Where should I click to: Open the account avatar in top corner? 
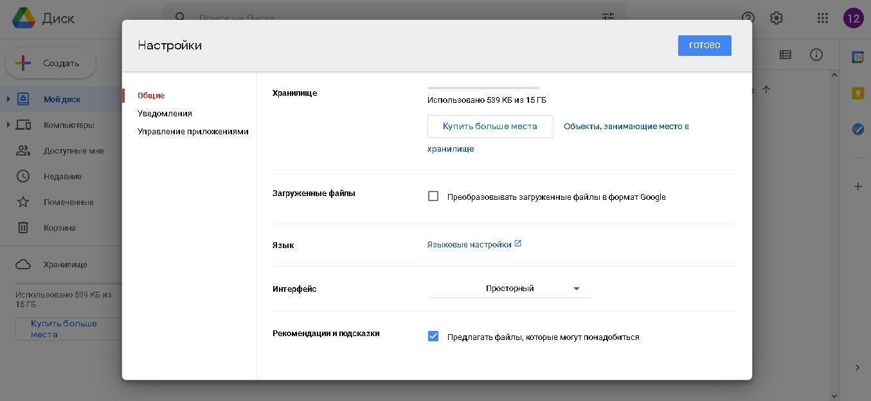click(x=853, y=18)
